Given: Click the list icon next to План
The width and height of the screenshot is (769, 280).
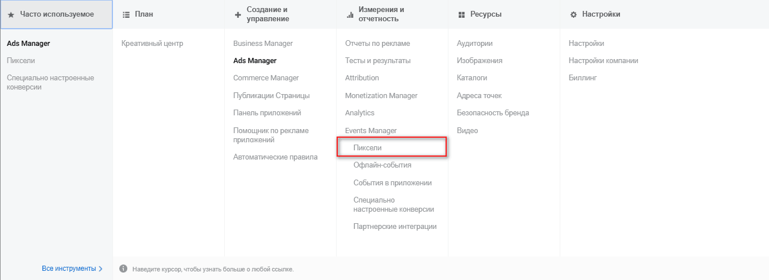Looking at the screenshot, I should point(126,14).
